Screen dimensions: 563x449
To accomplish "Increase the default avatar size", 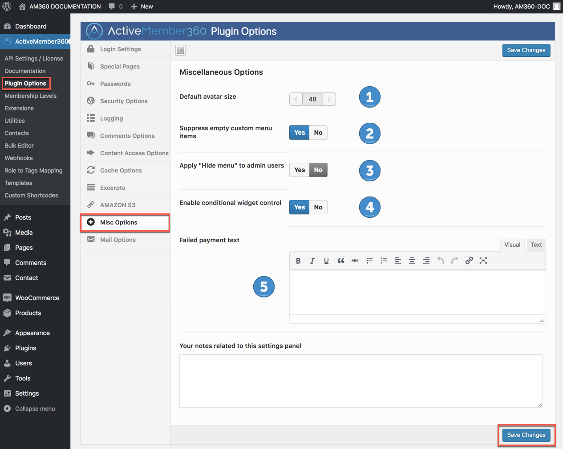I will [x=329, y=99].
